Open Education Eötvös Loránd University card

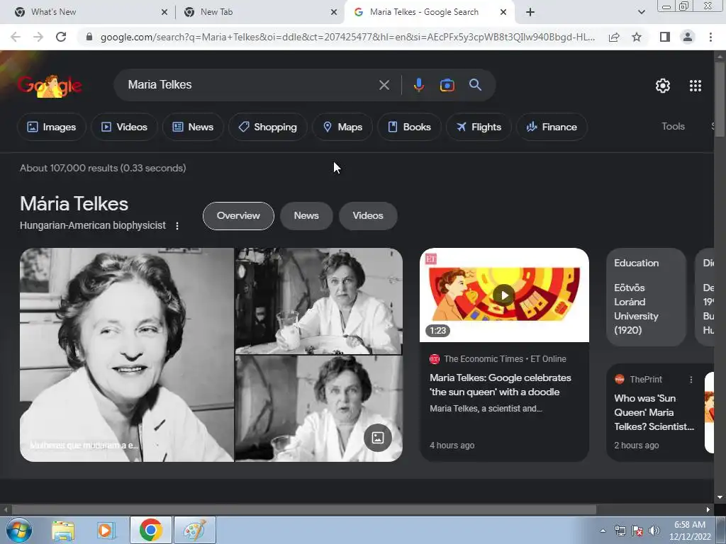click(646, 297)
